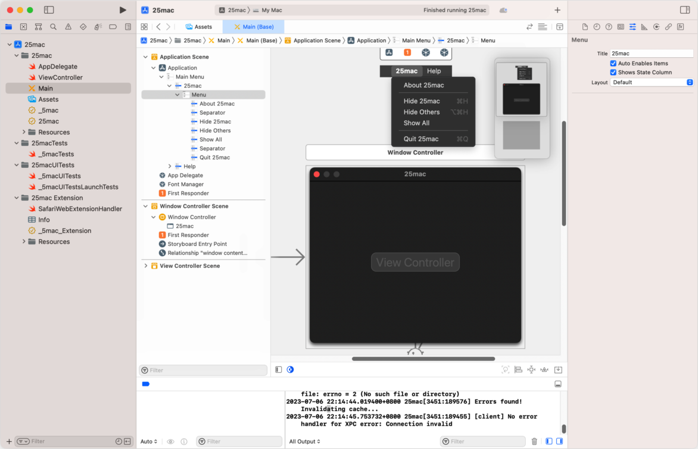This screenshot has height=449, width=698.
Task: Select Hide Others in document outline
Action: (215, 130)
